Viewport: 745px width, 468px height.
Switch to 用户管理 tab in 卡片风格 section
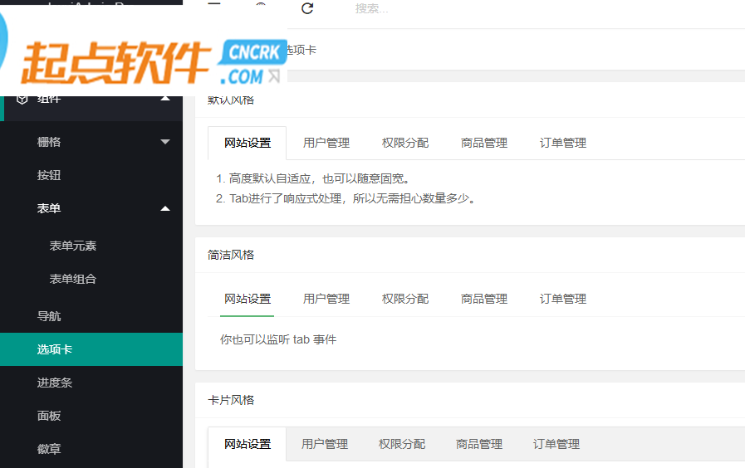coord(325,444)
